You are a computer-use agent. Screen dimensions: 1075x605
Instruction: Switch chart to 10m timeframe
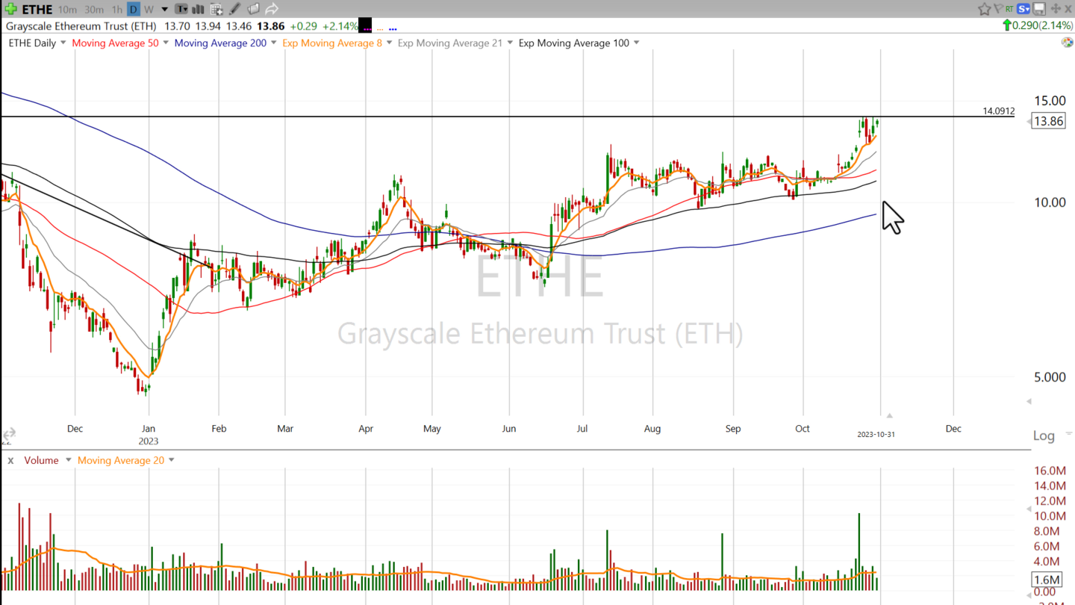tap(67, 10)
